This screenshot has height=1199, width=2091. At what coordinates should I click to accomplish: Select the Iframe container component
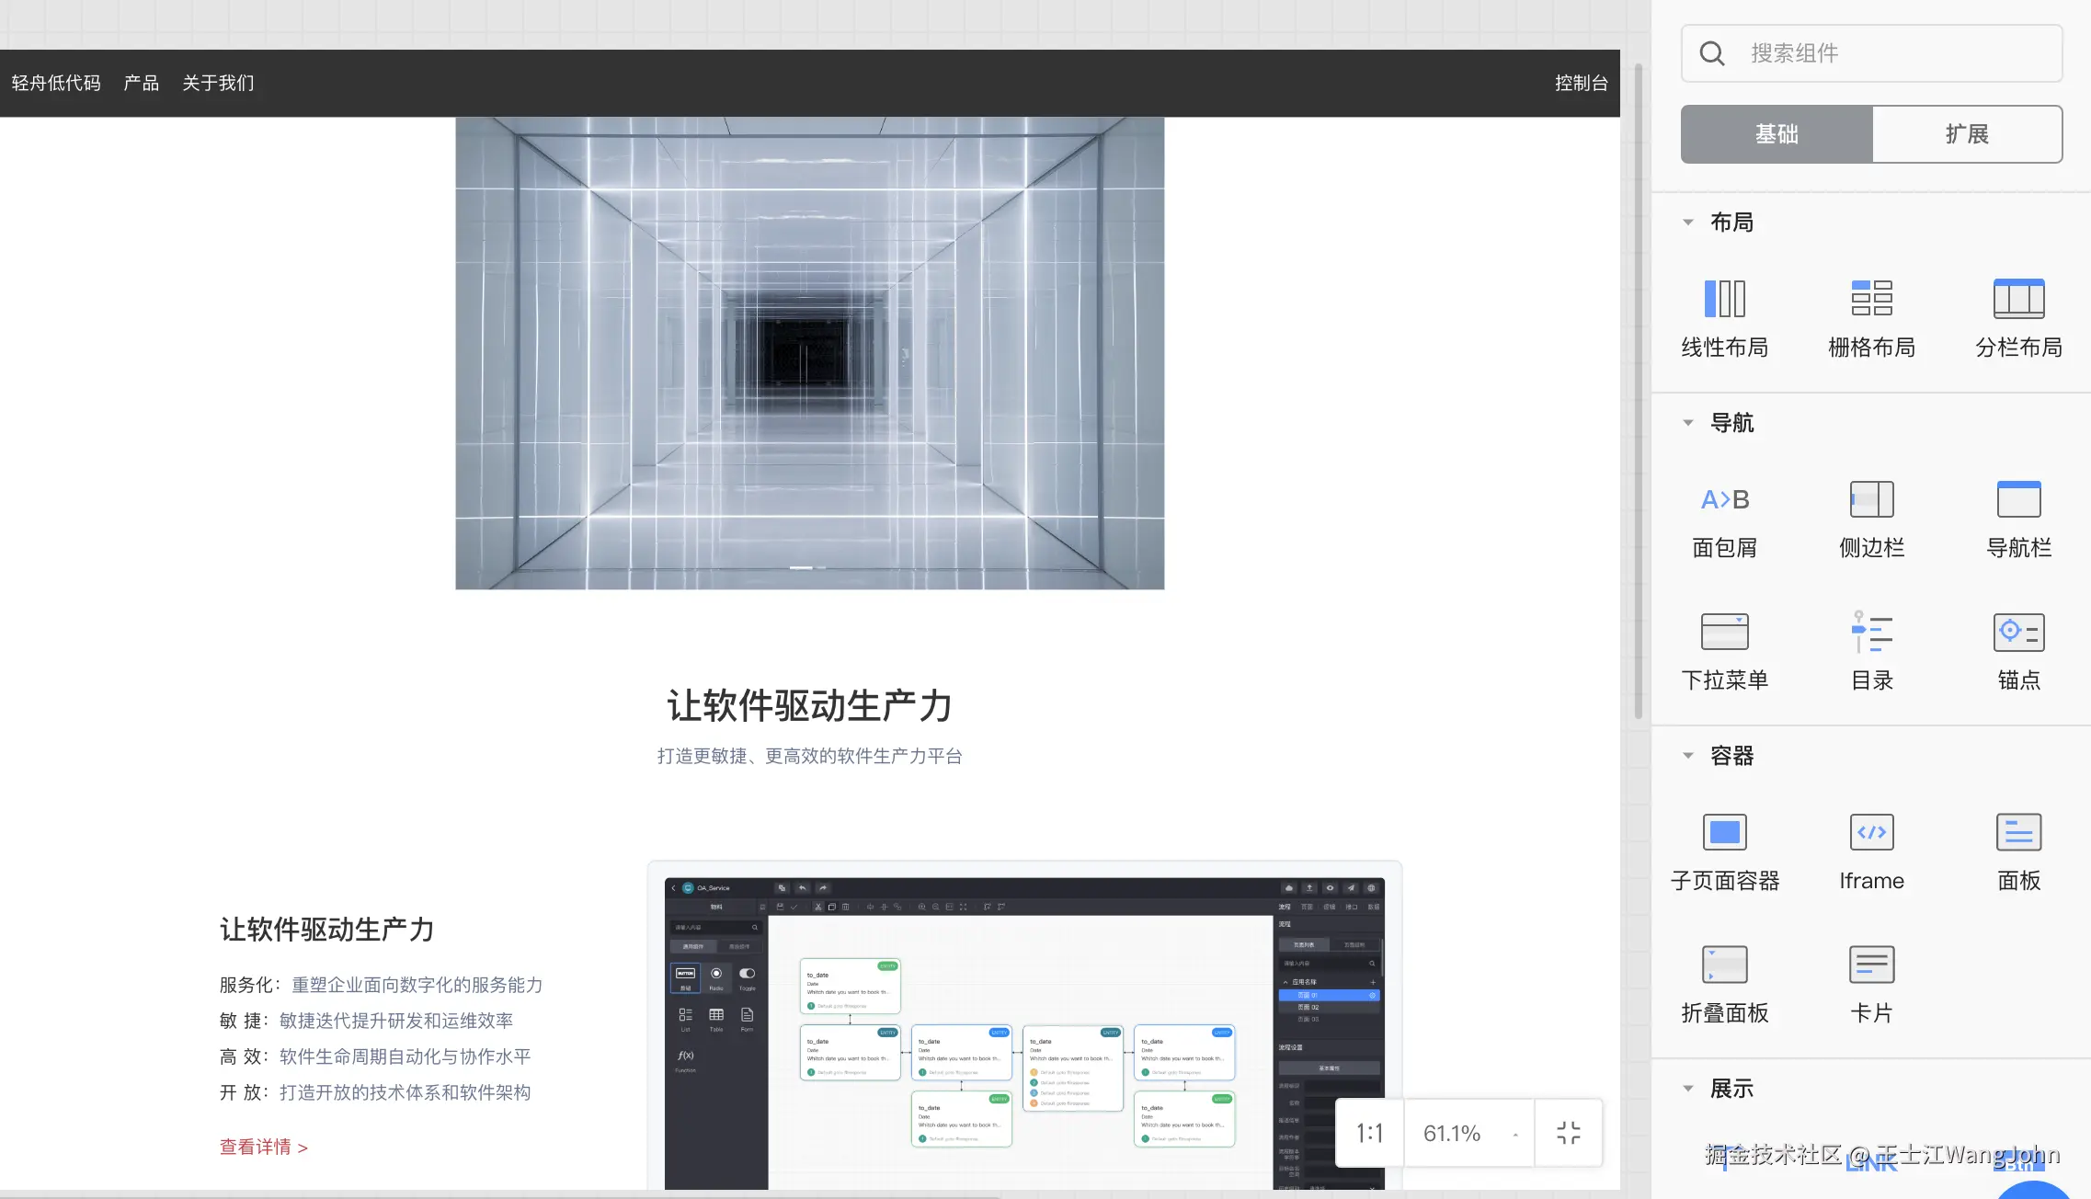point(1870,851)
